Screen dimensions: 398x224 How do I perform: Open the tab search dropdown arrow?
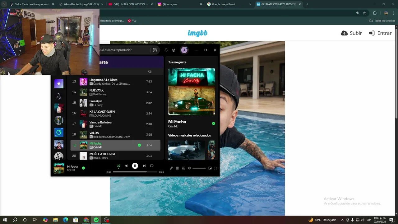(x=4, y=4)
